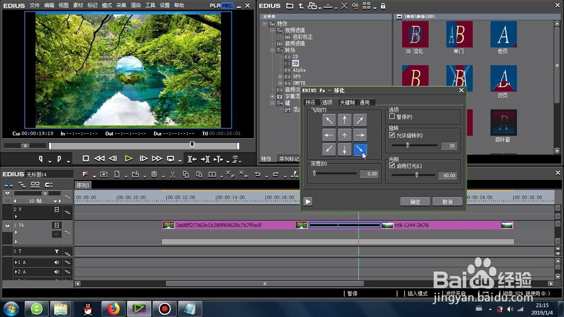Click the Set Out point icon in player
The height and width of the screenshot is (317, 564).
59,158
